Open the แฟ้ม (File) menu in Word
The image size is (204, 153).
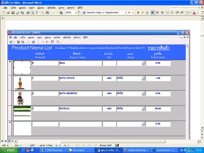point(5,8)
